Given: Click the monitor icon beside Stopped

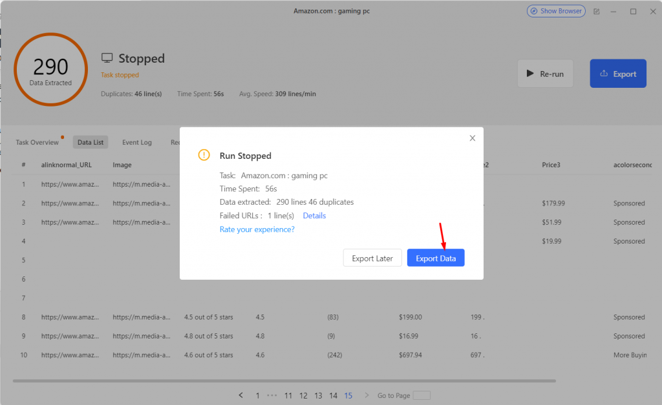Looking at the screenshot, I should point(107,57).
